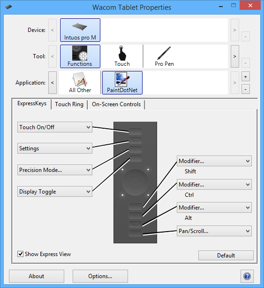264x288 pixels.
Task: Click the Application list left scroll arrow
Action: [x=53, y=83]
